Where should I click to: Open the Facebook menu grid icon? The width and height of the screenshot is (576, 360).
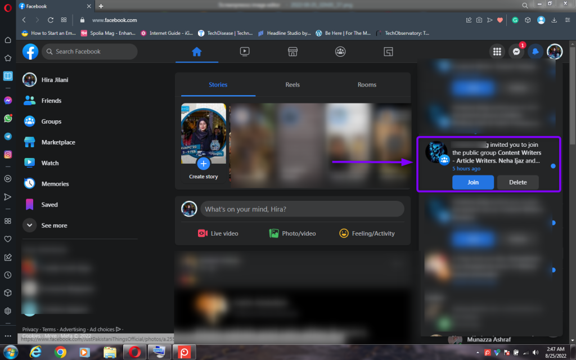pos(497,52)
